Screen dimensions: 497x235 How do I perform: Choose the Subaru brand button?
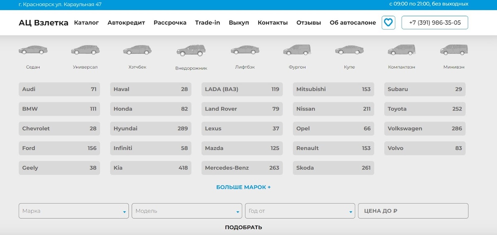(425, 89)
